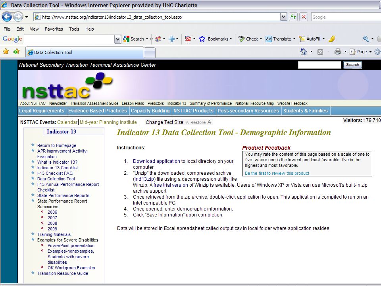Click the Students & Families nav tab
Viewport: 381px width, 286px height.
click(306, 111)
